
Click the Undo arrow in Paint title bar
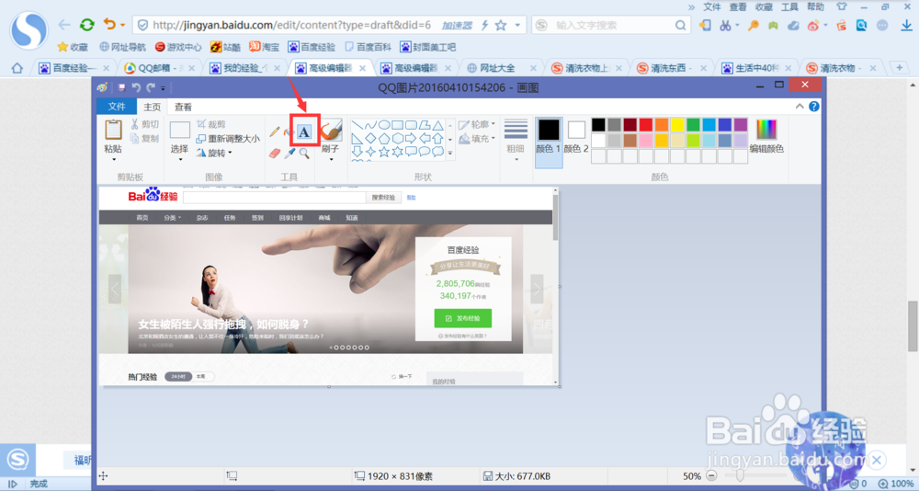(x=136, y=87)
